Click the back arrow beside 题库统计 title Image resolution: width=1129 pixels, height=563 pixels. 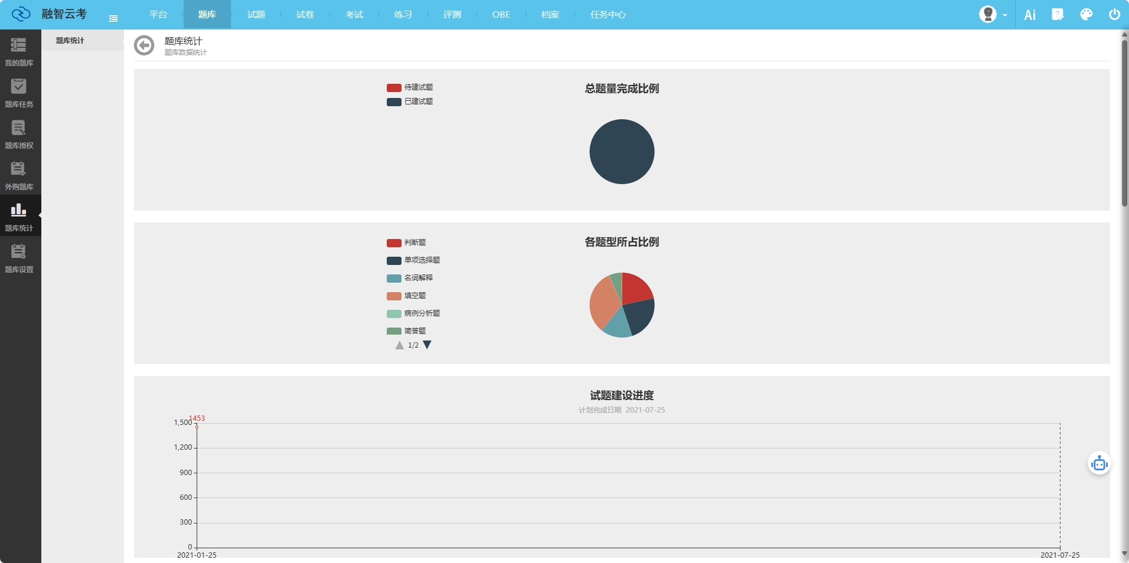[143, 45]
